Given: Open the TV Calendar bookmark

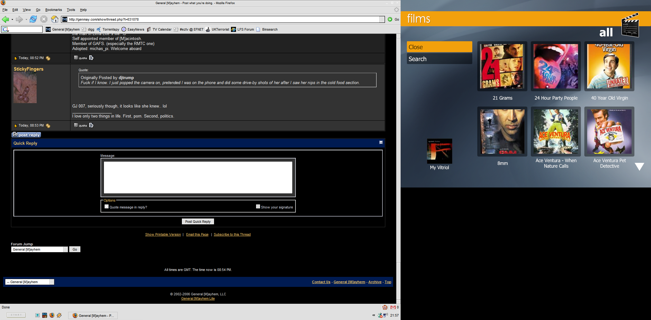Looking at the screenshot, I should (159, 29).
